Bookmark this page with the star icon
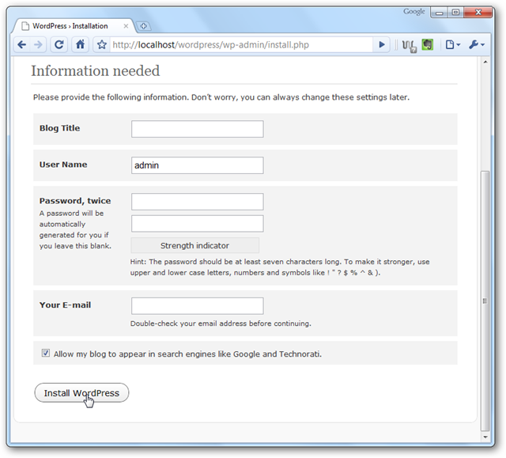Image resolution: width=506 pixels, height=458 pixels. (x=102, y=45)
